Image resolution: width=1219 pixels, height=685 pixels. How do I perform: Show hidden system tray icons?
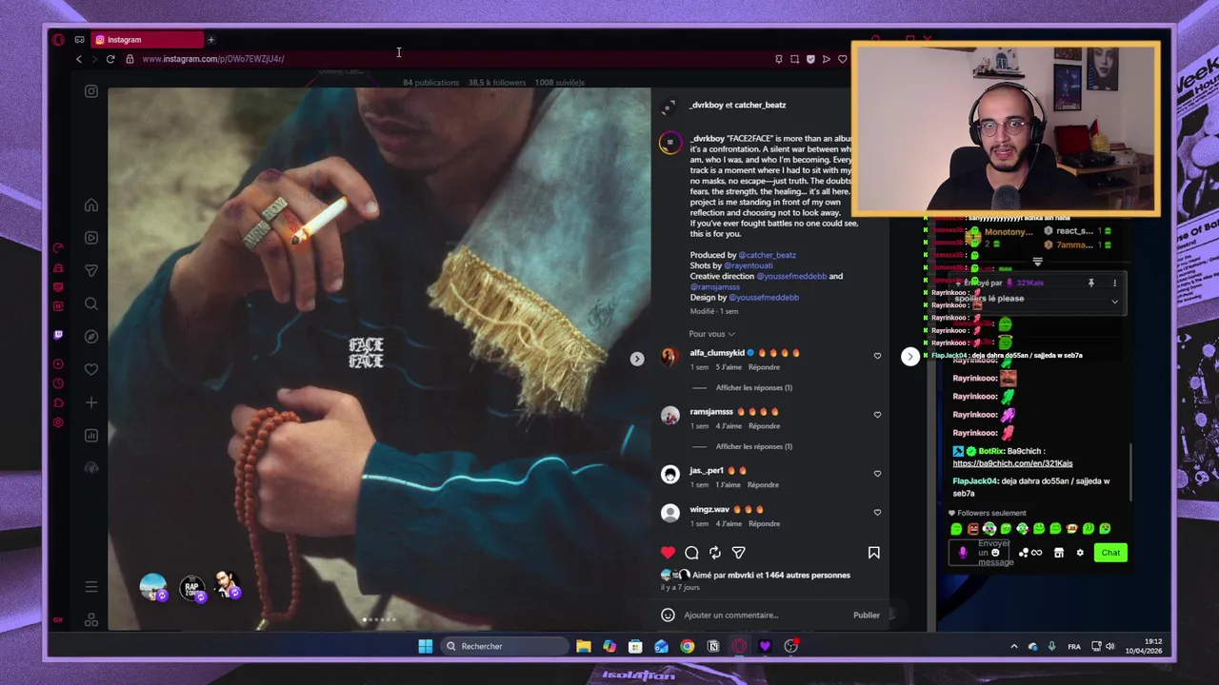tap(1013, 647)
